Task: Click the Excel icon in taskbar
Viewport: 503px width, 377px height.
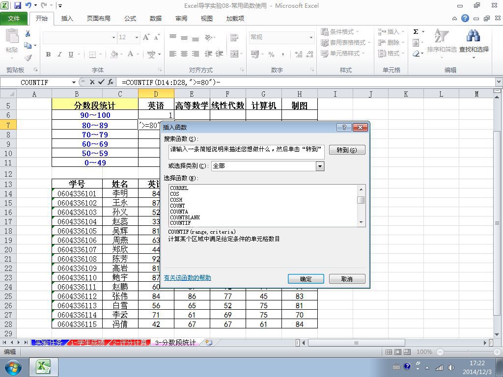Action: pyautogui.click(x=44, y=367)
